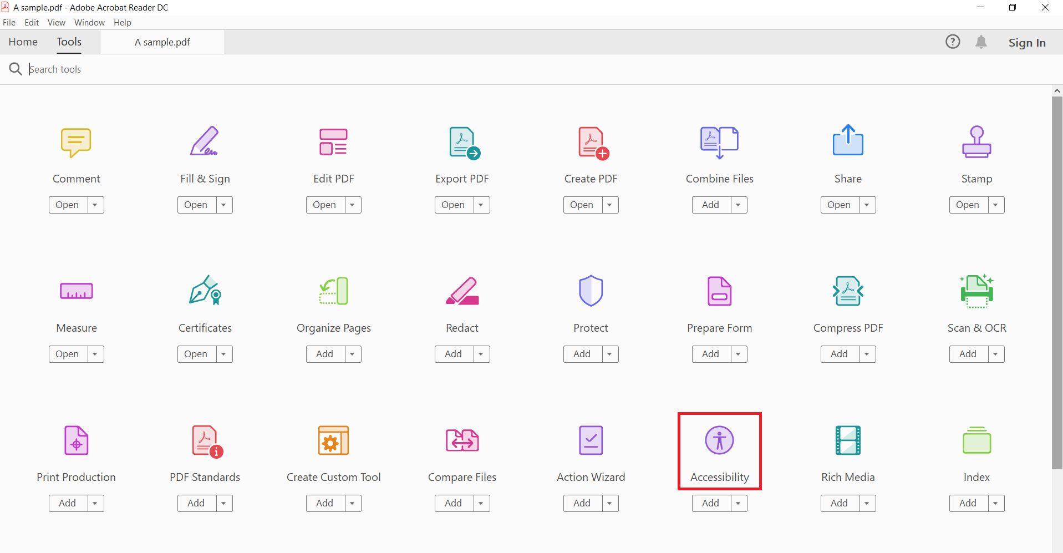Image resolution: width=1063 pixels, height=553 pixels.
Task: Expand the Organize Pages Add dropdown arrow
Action: (353, 354)
